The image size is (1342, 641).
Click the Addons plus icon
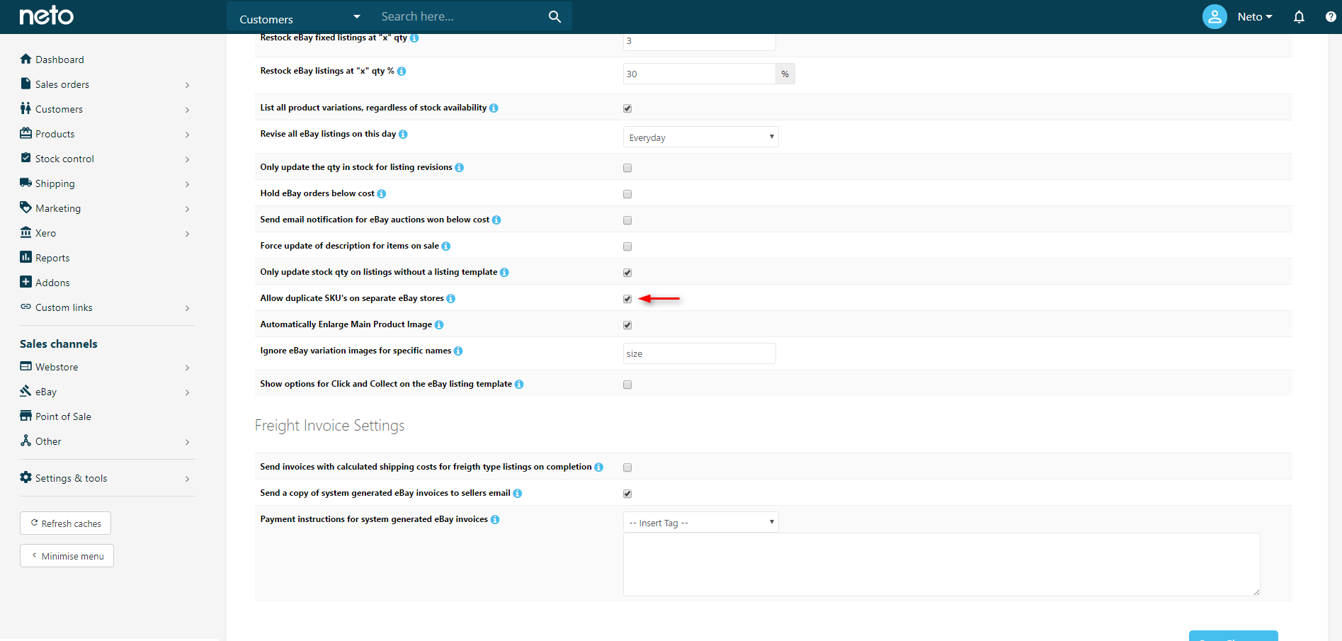pyautogui.click(x=26, y=282)
